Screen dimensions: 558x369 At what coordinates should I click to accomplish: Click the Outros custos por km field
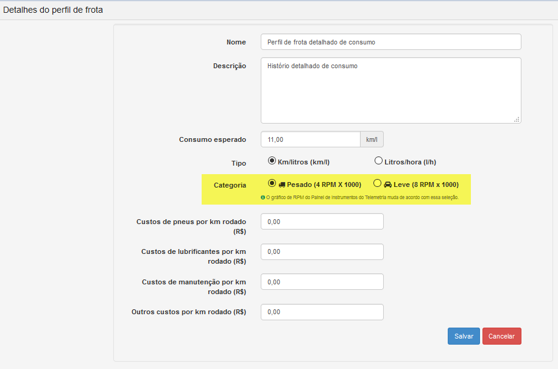322,312
